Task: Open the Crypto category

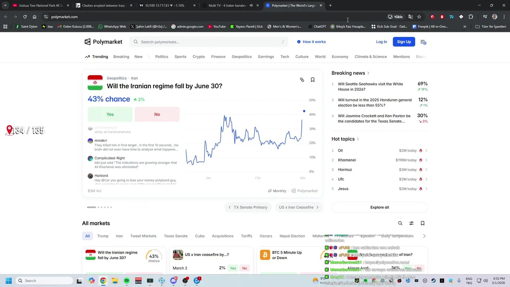Action: [x=198, y=57]
